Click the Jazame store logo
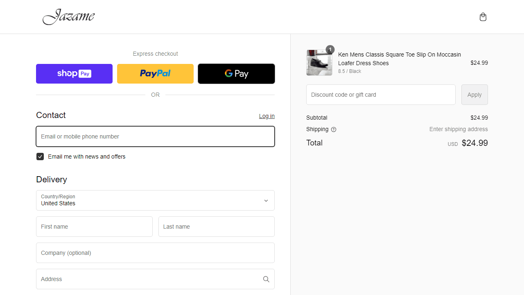The image size is (524, 295). (x=69, y=17)
